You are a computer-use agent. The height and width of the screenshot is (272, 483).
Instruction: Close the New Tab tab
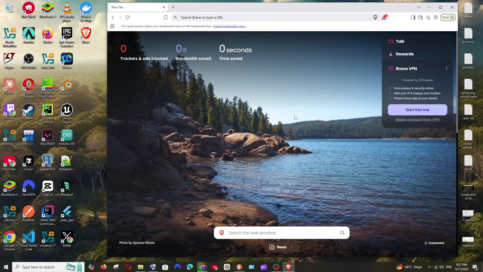coord(164,7)
